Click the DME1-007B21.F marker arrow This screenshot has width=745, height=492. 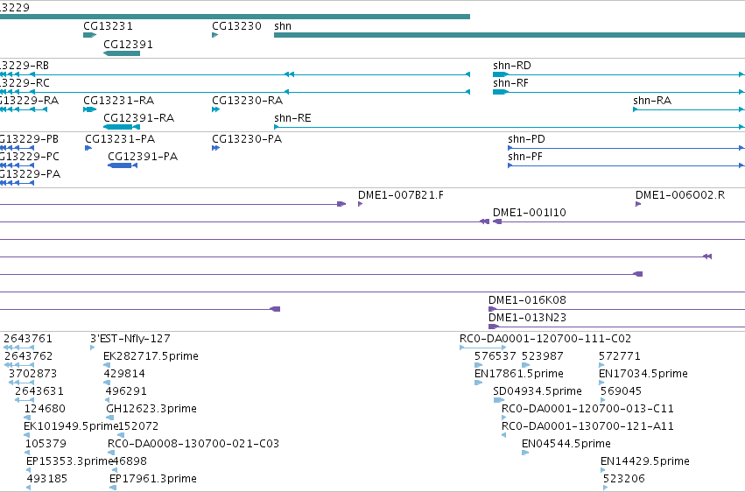[360, 204]
